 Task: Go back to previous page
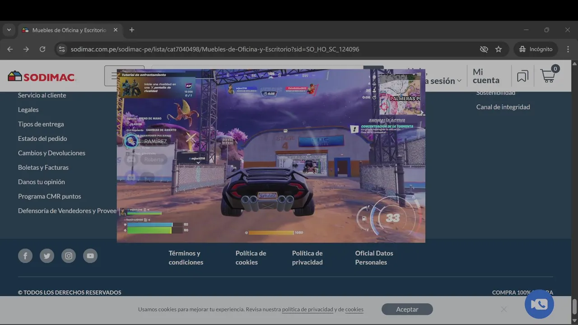click(x=10, y=49)
